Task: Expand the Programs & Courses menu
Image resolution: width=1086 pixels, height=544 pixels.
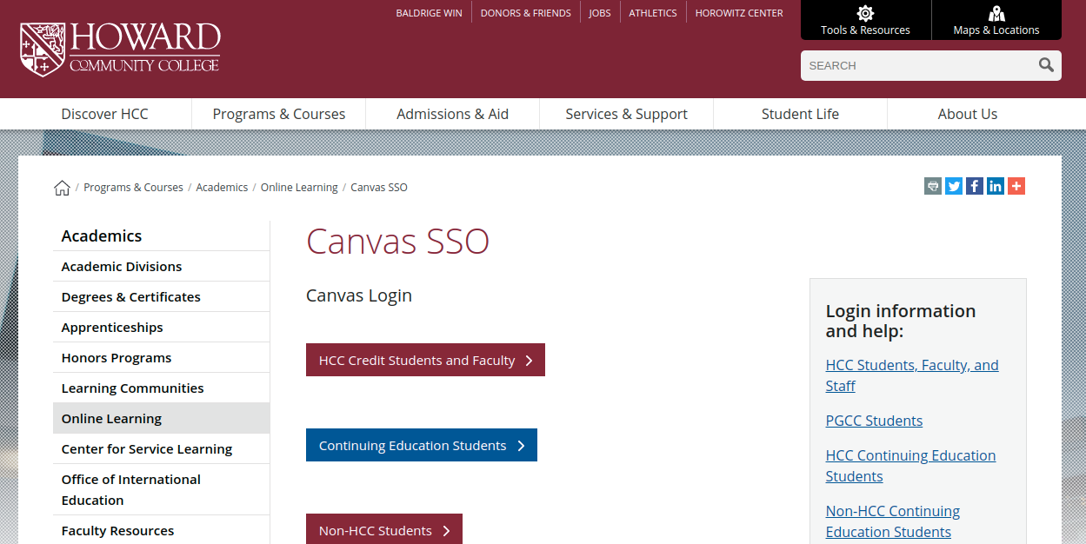Action: click(x=278, y=114)
